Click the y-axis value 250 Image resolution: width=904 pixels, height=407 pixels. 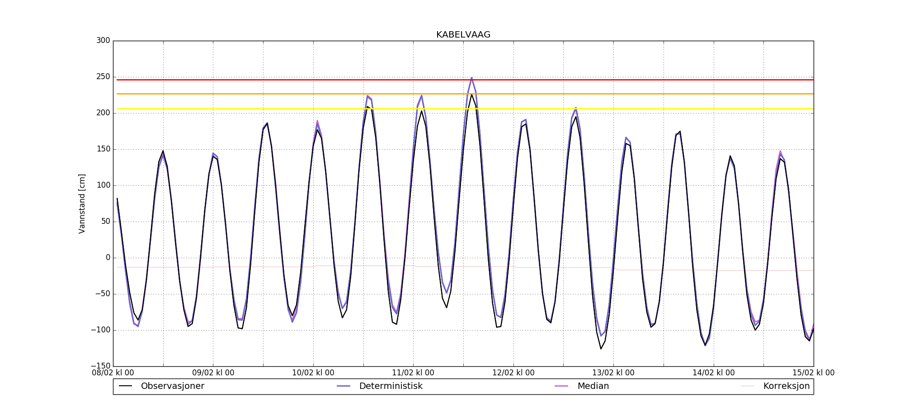point(103,77)
